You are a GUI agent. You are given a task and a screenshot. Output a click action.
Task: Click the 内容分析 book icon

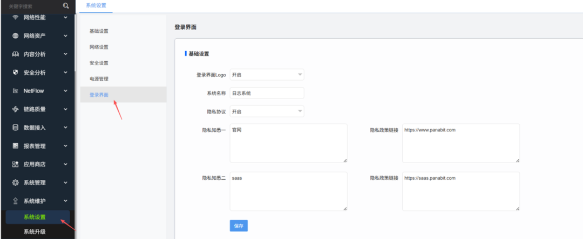tap(15, 54)
